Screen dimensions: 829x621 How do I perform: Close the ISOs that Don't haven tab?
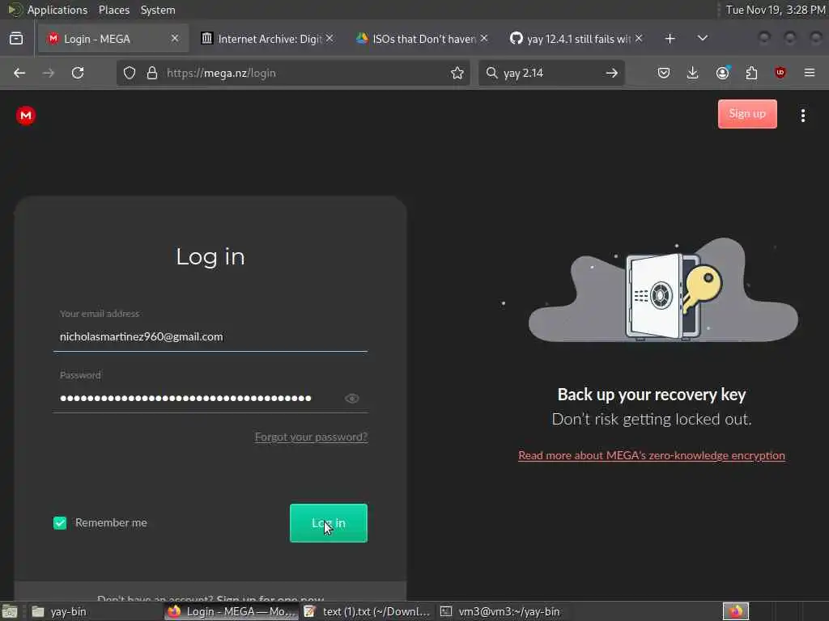(x=484, y=39)
